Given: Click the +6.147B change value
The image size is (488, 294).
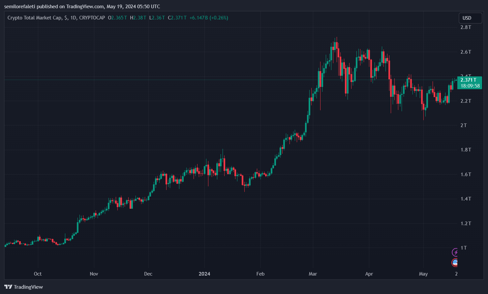Looking at the screenshot, I should click(x=199, y=18).
